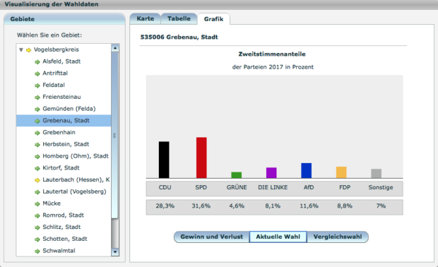Click the green arrow icon next to Mücke
Viewport: 438px width, 267px height.
tap(37, 204)
